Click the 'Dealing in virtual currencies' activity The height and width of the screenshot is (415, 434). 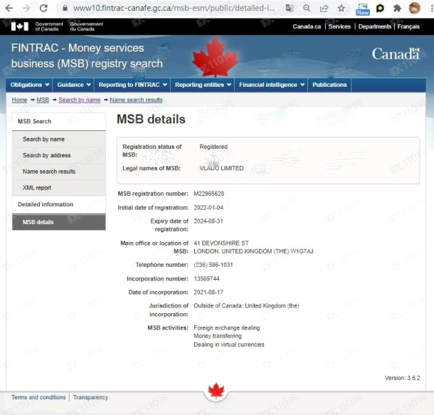click(x=229, y=345)
